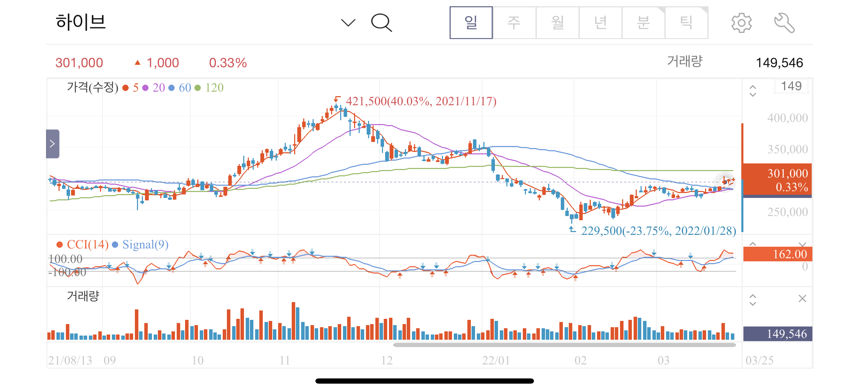
Task: Click the CCI(14) indicator label
Action: tap(87, 245)
